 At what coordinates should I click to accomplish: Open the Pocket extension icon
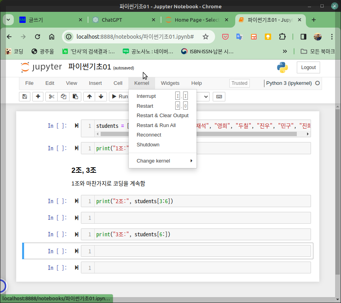click(x=225, y=37)
